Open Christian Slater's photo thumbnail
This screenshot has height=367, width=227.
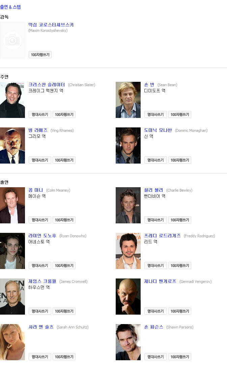click(12, 100)
